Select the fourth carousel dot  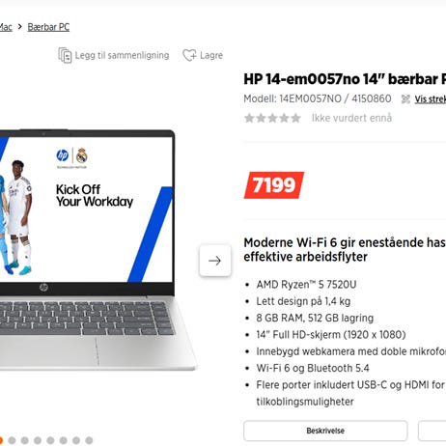click(x=38, y=440)
